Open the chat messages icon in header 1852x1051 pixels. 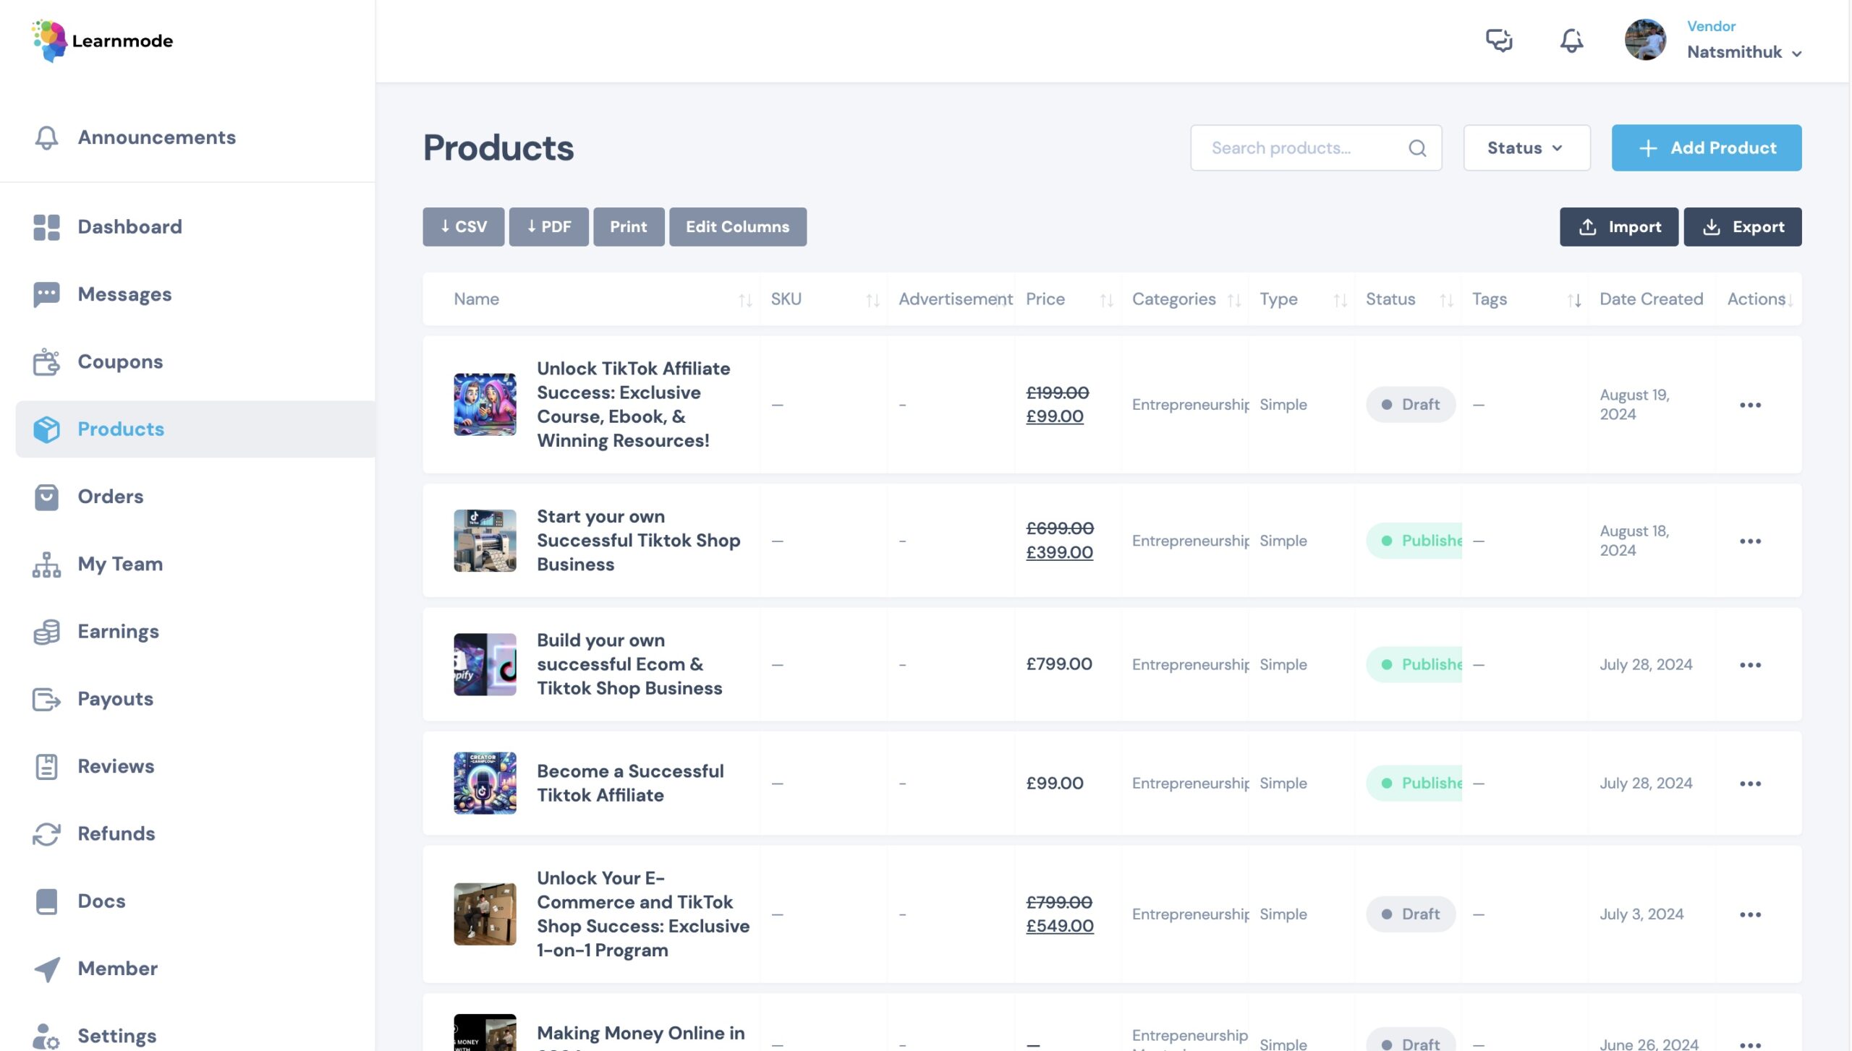click(x=1499, y=40)
